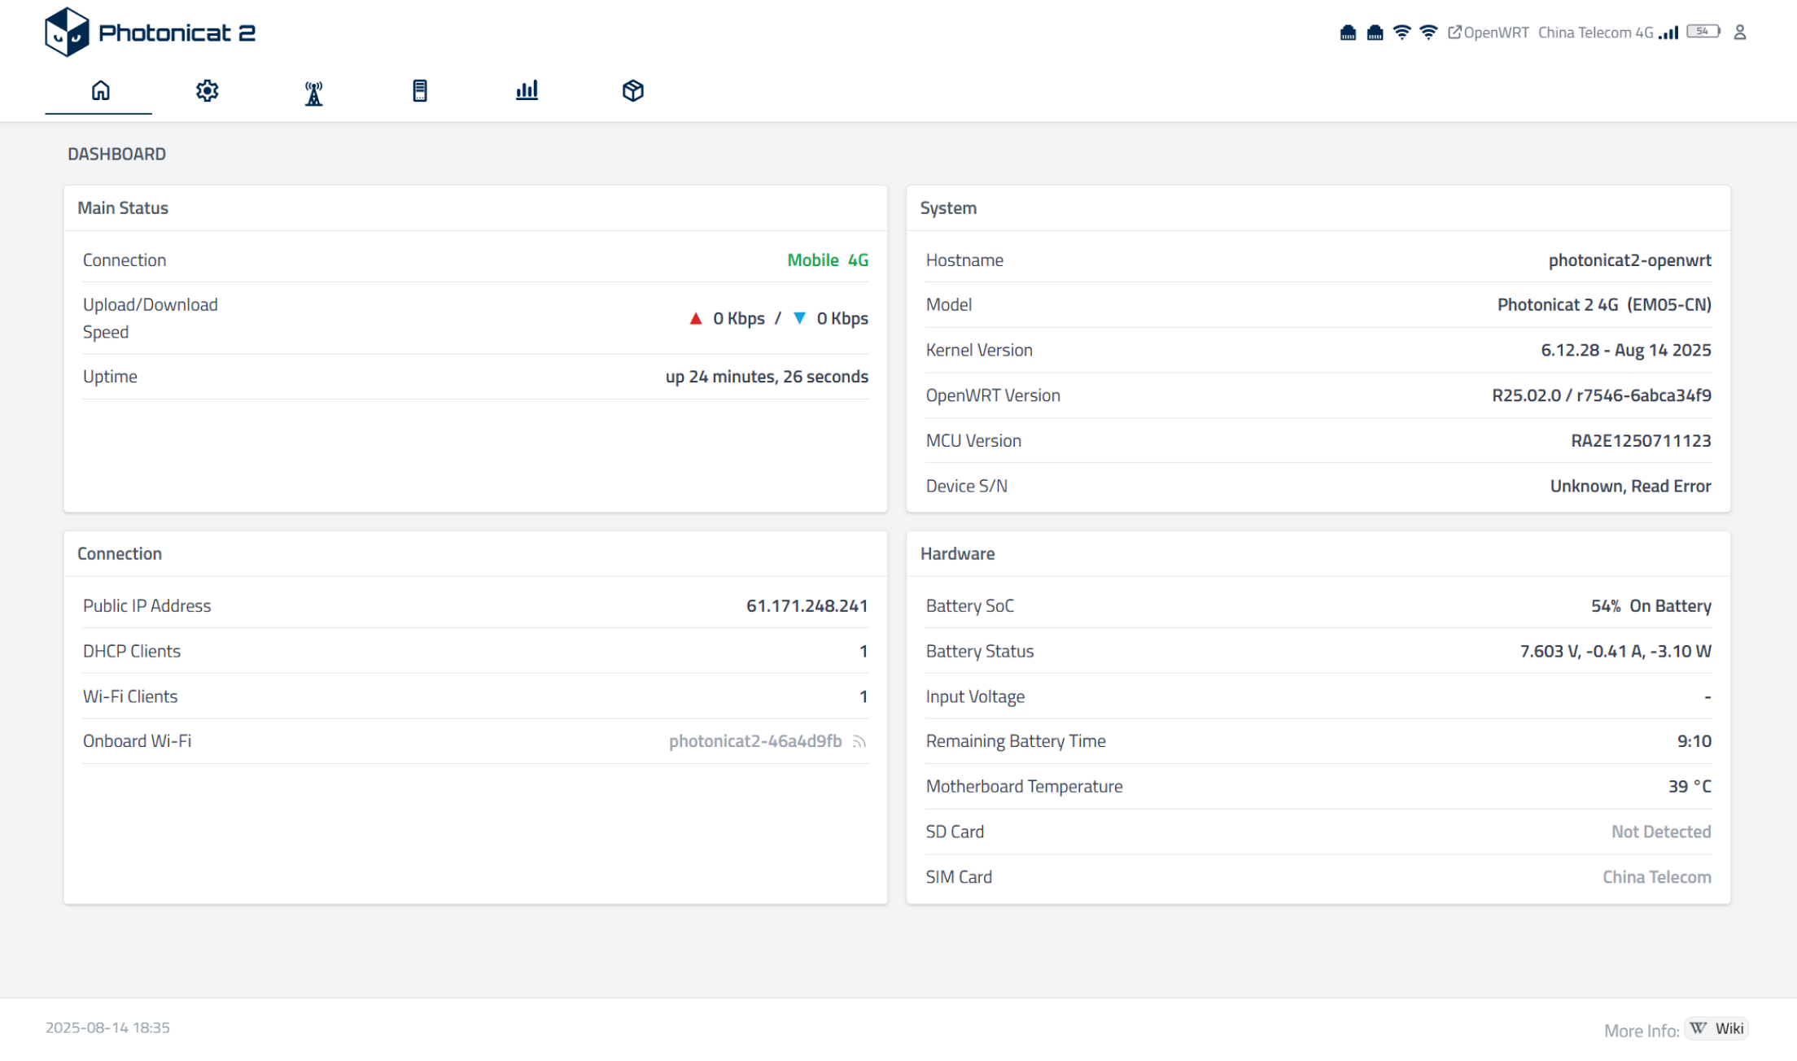
Task: Click the battery 54 indicator
Action: (1703, 32)
